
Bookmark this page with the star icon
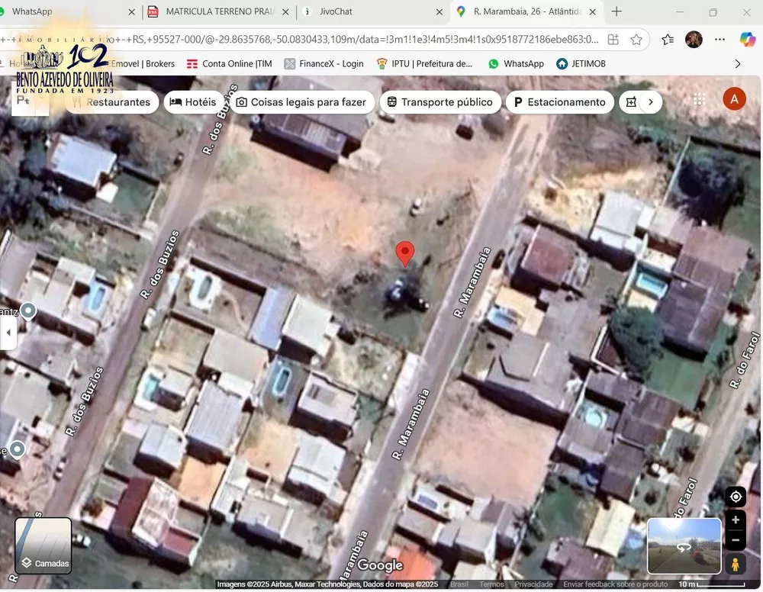pyautogui.click(x=636, y=40)
